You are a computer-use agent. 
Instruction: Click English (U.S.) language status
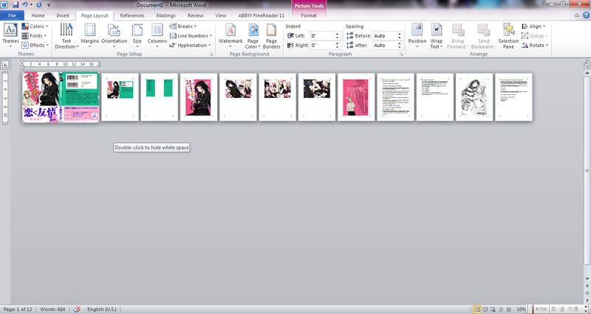(102, 309)
